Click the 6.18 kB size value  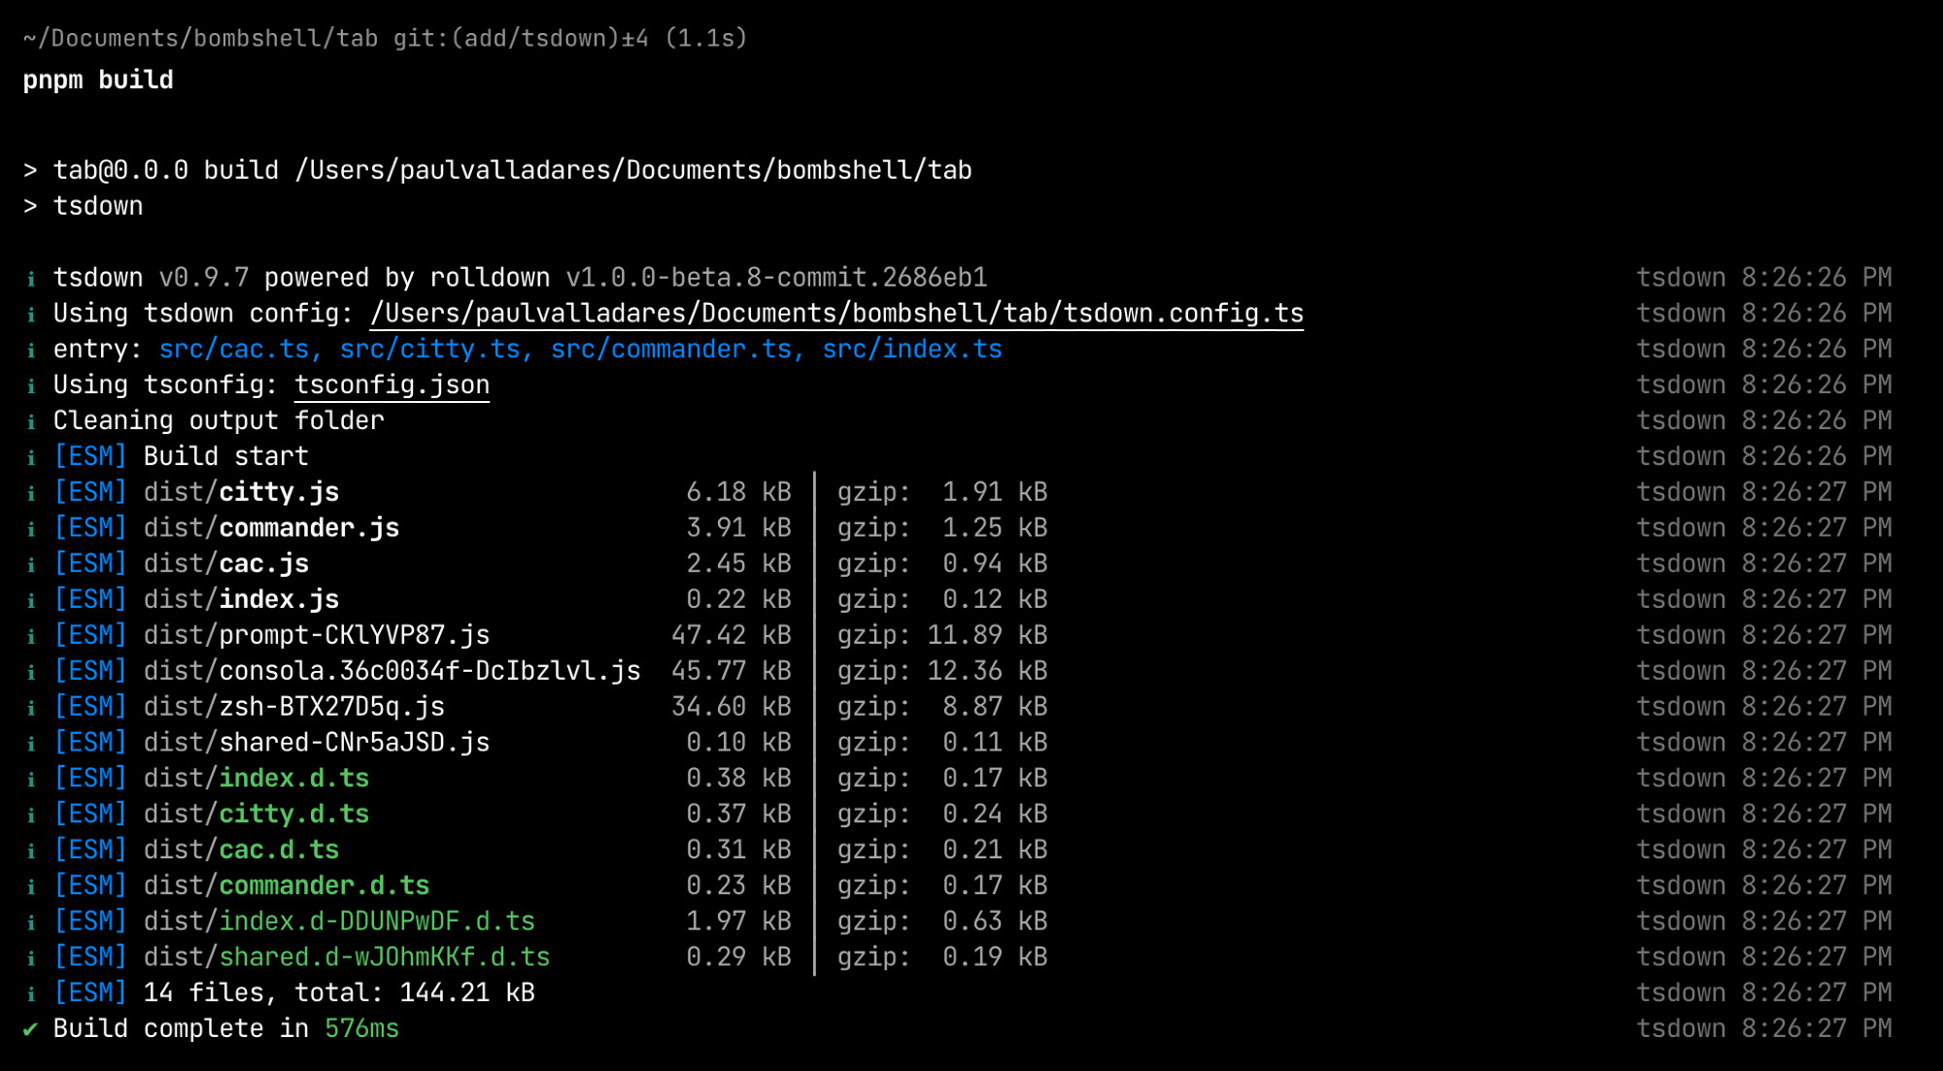pos(739,492)
